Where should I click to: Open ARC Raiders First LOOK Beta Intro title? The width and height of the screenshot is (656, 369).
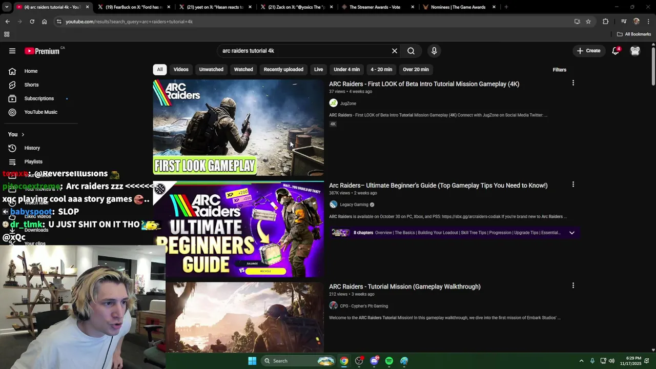[x=424, y=84]
